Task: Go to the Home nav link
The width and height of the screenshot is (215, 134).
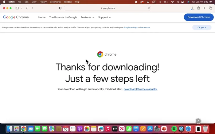Action: point(42,17)
